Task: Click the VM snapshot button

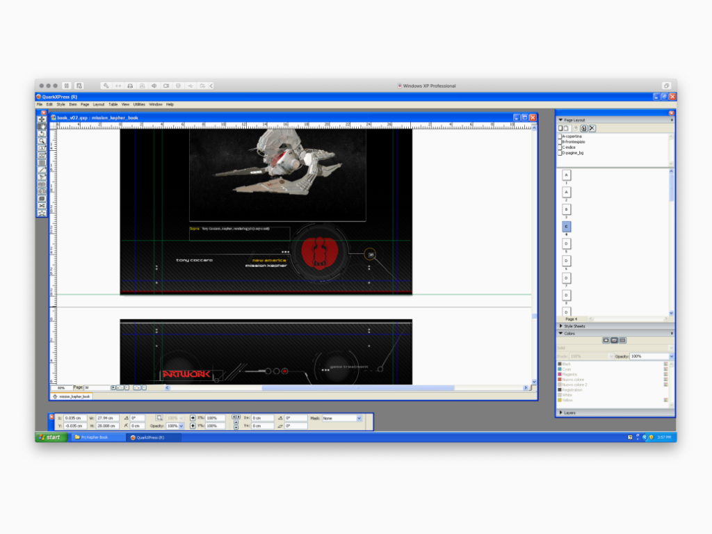Action: click(79, 86)
